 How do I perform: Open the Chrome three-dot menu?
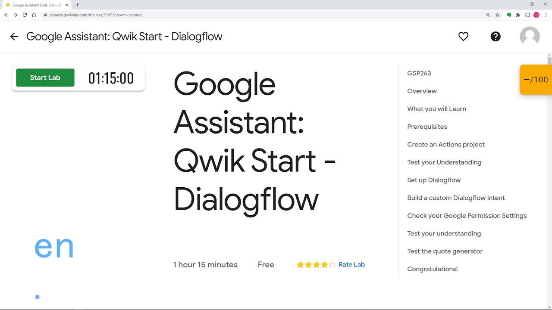546,15
